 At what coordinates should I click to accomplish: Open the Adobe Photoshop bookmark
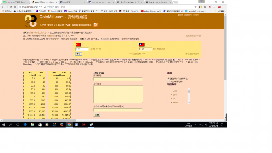pyautogui.click(x=151, y=11)
